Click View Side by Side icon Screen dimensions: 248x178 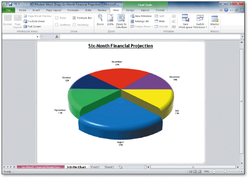(174, 16)
